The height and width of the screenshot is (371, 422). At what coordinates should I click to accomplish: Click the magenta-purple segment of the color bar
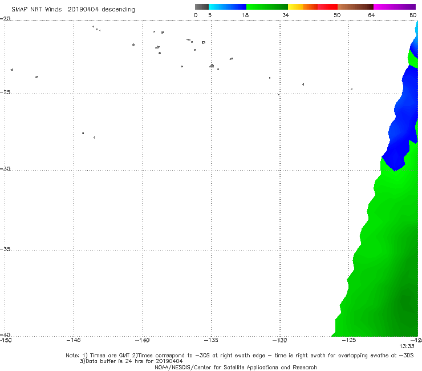click(x=395, y=7)
